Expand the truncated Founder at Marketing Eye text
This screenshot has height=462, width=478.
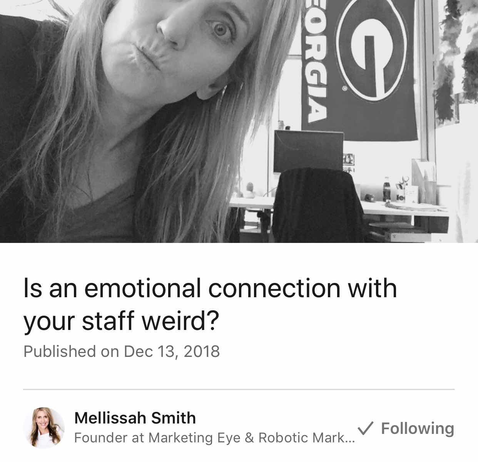pos(214,438)
